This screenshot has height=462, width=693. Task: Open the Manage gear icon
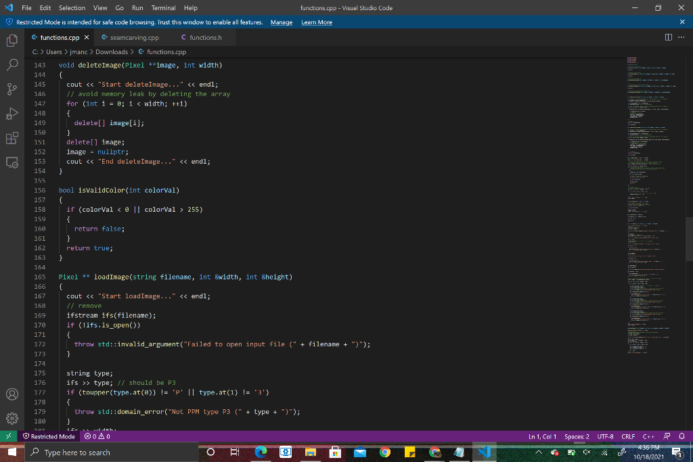pos(11,418)
